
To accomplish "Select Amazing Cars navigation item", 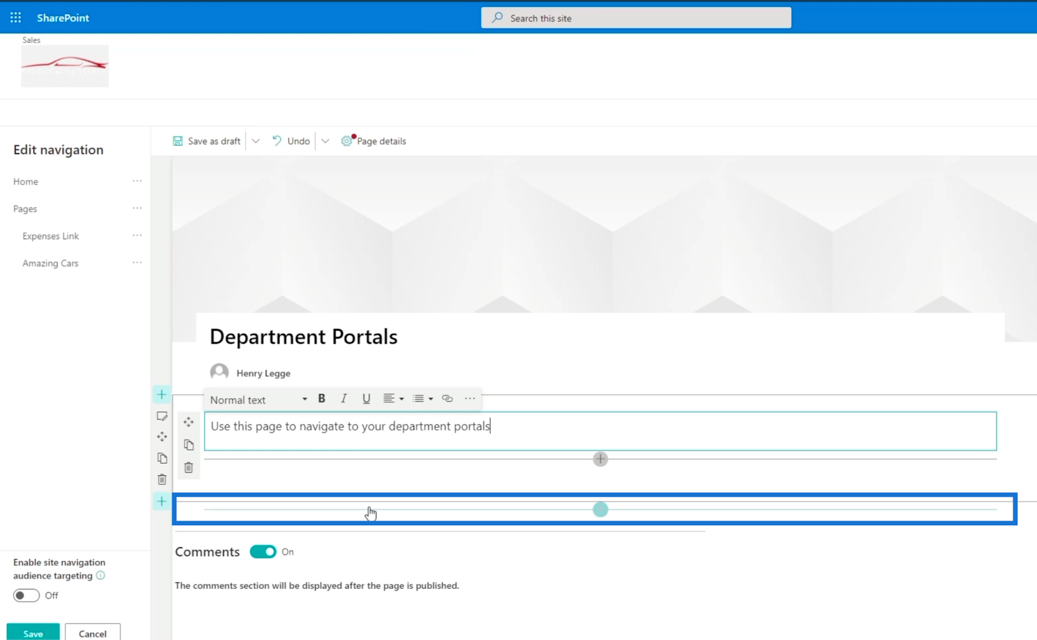I will [x=51, y=263].
